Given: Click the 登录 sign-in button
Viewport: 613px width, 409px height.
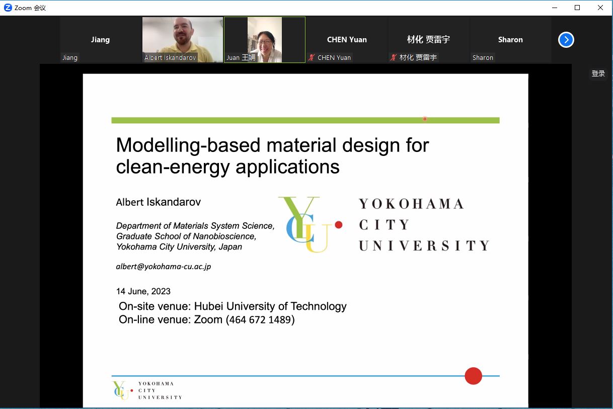Looking at the screenshot, I should (x=598, y=73).
